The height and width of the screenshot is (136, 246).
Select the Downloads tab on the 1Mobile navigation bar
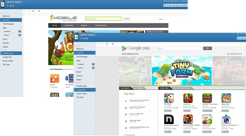69,25
